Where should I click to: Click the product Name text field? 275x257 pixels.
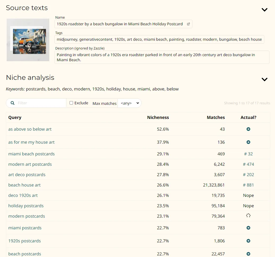click(123, 24)
